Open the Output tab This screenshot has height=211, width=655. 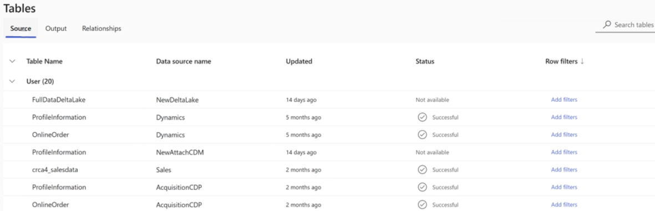tap(56, 28)
